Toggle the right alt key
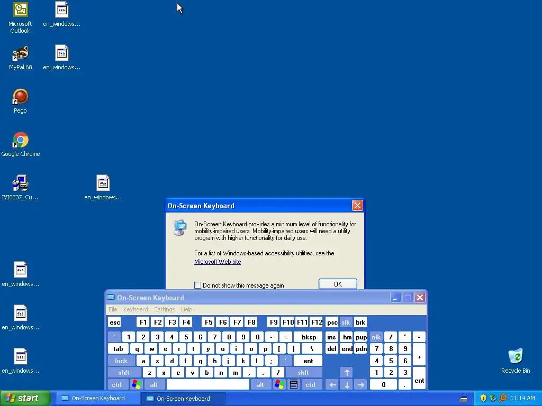Screen dimensions: 542x406 [x=260, y=384]
